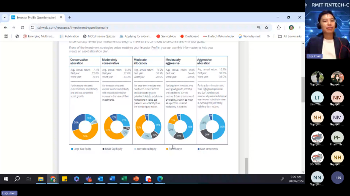Go back to the previous page

(x=5, y=27)
